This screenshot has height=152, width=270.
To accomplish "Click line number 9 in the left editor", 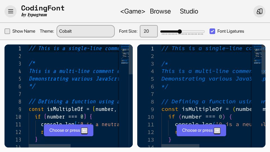I will (x=20, y=109).
